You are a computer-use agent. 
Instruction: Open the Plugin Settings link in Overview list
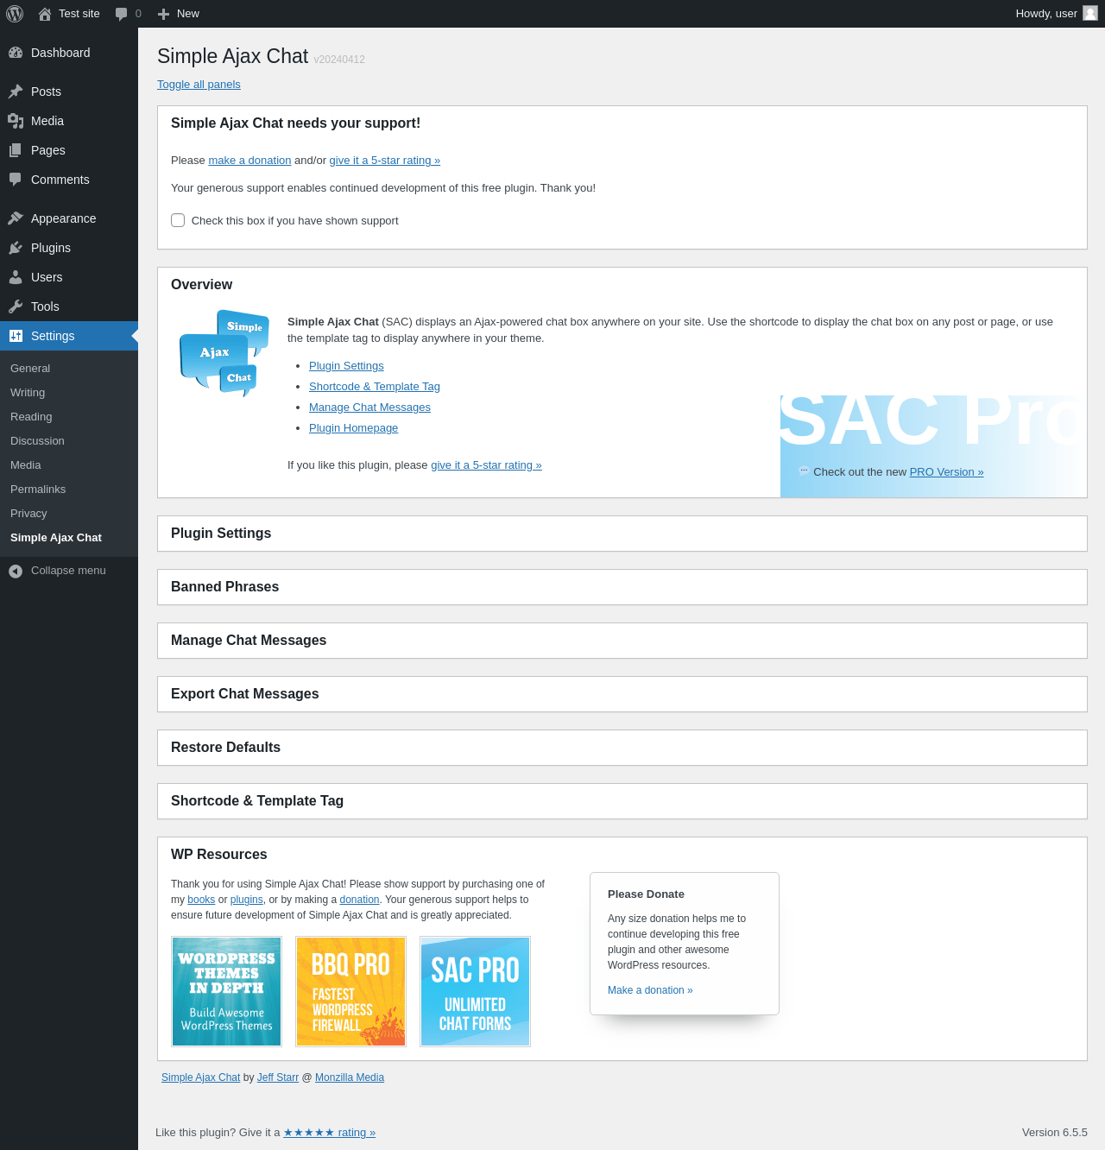346,366
